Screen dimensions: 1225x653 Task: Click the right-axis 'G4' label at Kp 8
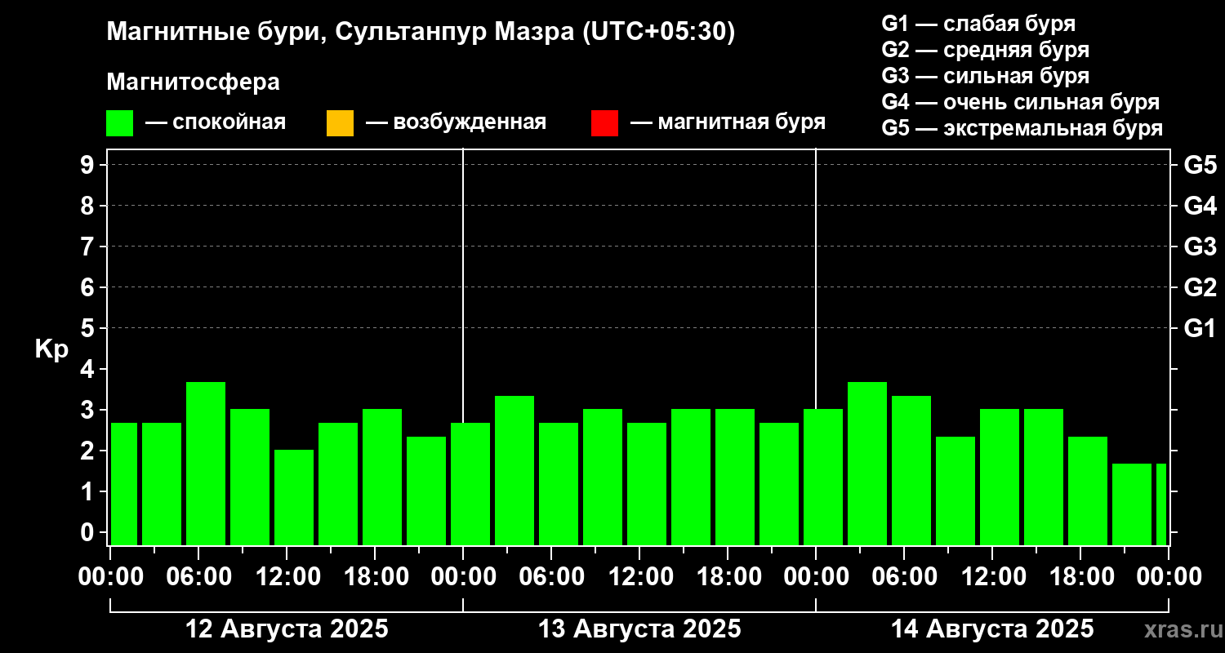click(x=1200, y=206)
